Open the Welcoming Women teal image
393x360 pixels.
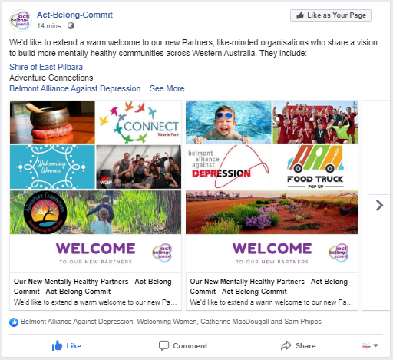(x=52, y=167)
